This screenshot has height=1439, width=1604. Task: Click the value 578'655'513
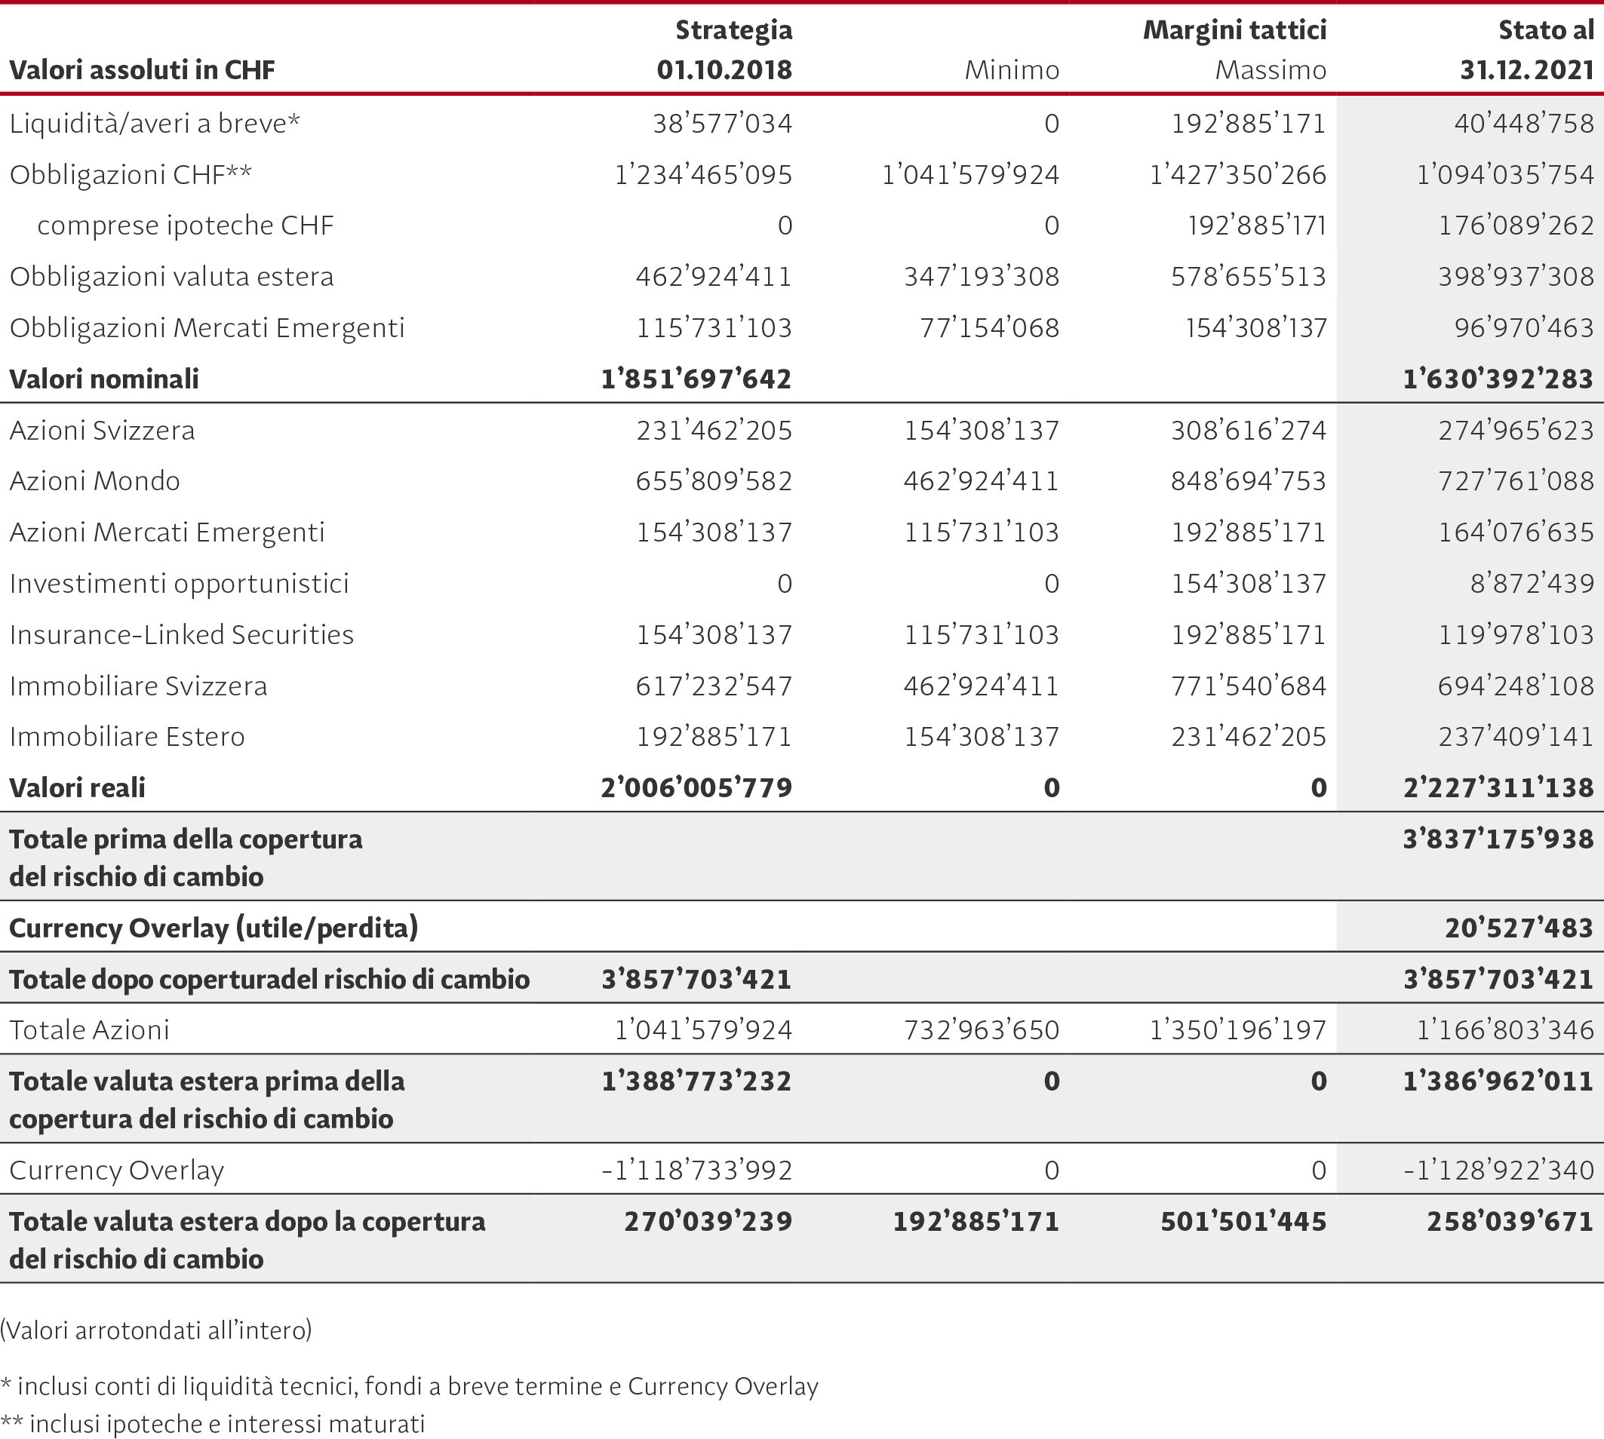point(1249,278)
